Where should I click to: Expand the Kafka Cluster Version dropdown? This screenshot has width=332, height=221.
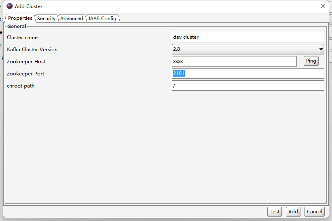pos(247,49)
